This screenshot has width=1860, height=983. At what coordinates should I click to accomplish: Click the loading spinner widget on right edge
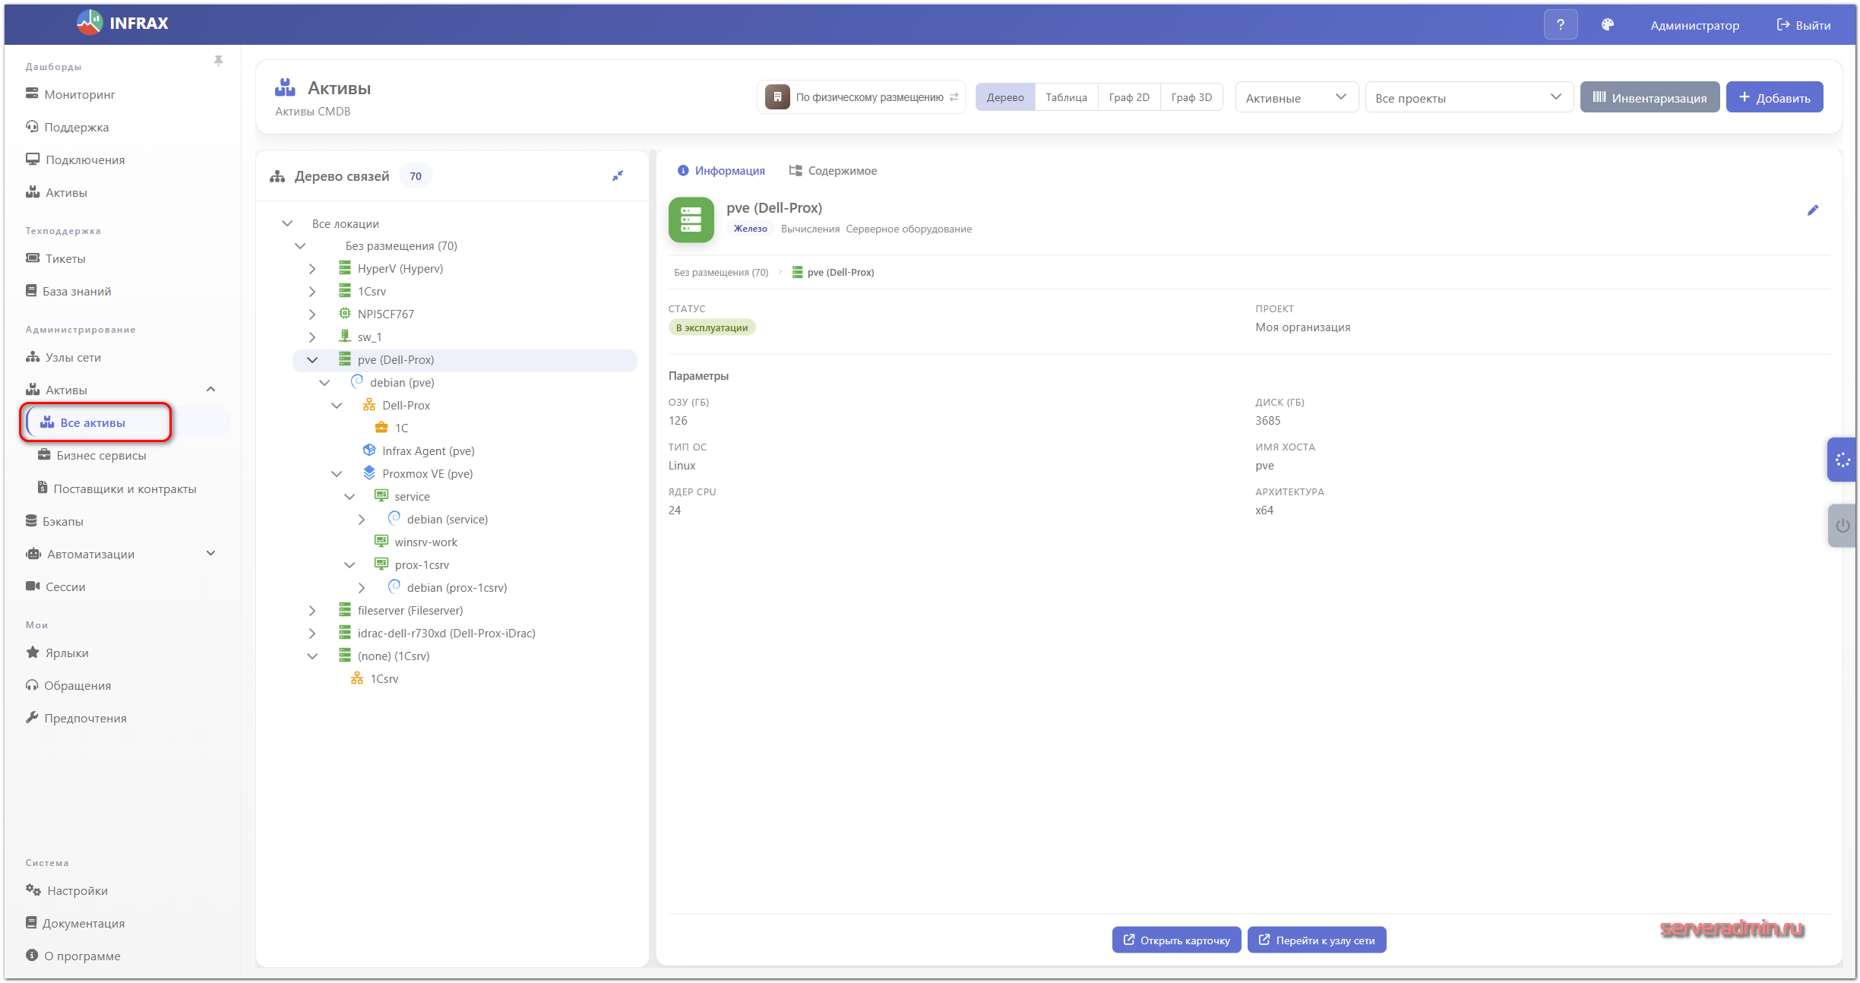coord(1842,460)
